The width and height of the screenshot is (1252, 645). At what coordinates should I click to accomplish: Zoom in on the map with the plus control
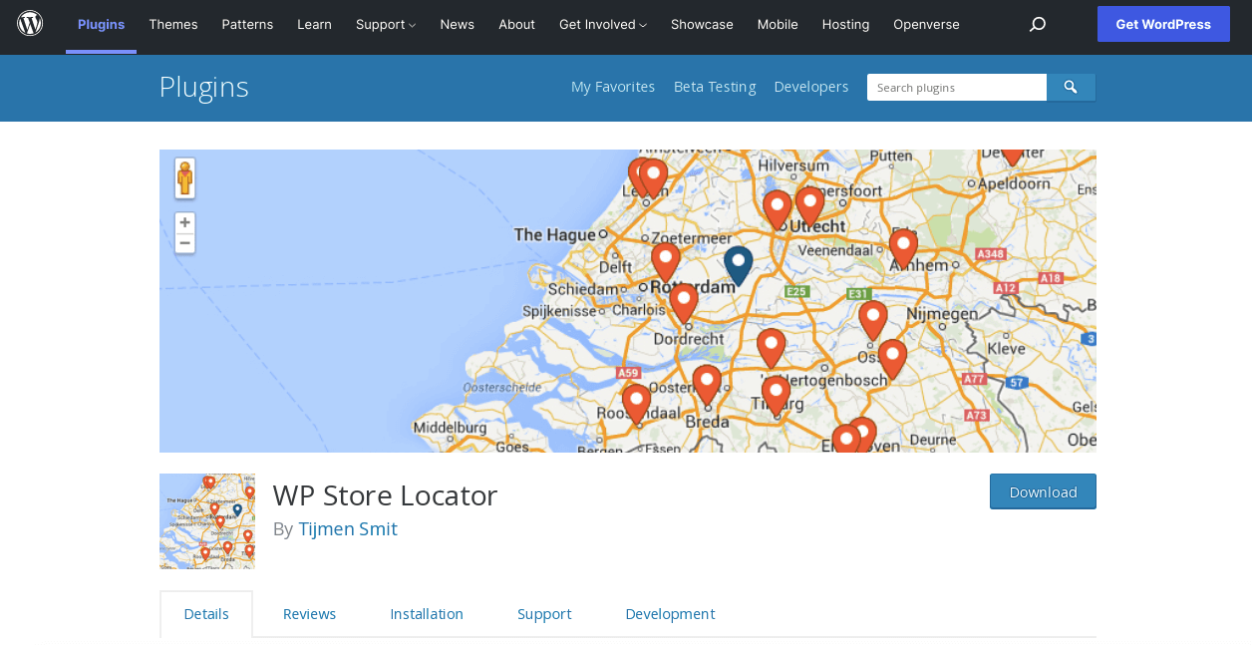pyautogui.click(x=184, y=221)
